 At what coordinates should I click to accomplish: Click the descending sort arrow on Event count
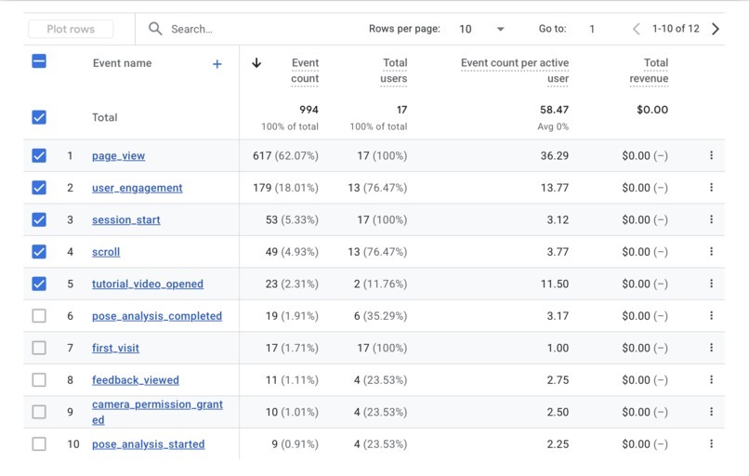[256, 62]
